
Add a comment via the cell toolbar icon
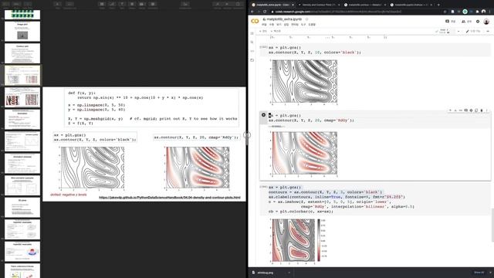click(465, 110)
